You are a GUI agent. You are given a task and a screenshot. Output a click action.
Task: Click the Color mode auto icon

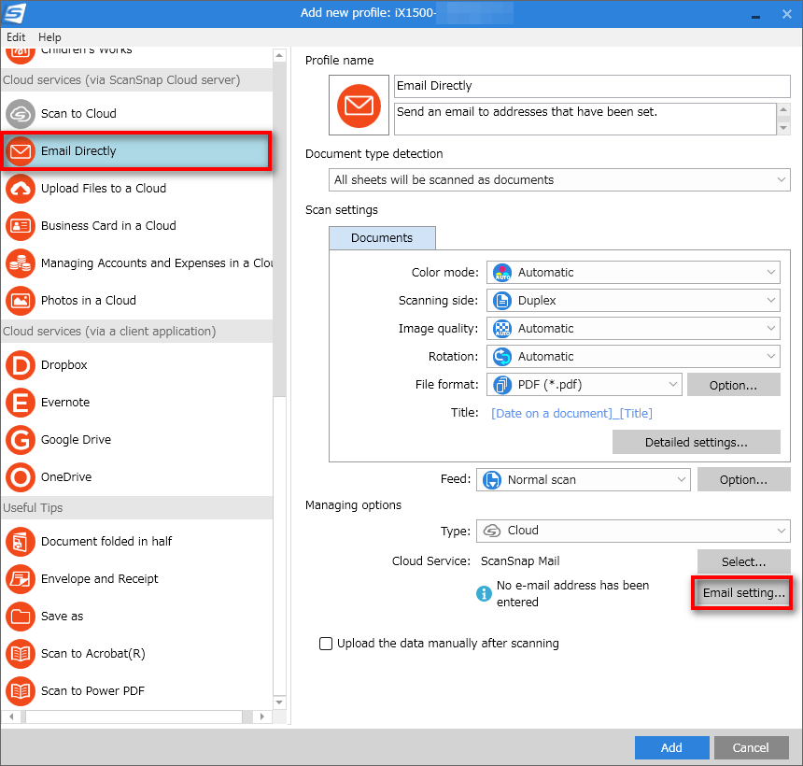coord(502,273)
